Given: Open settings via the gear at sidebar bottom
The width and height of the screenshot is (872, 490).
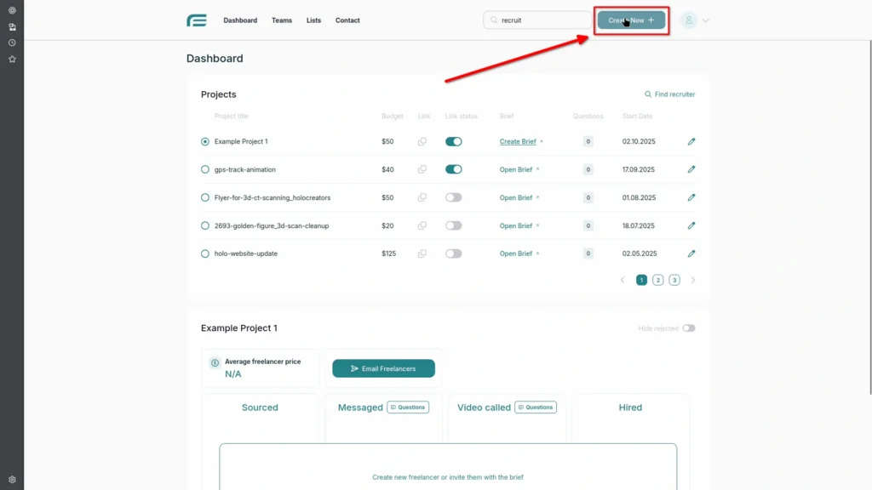Looking at the screenshot, I should pos(12,479).
